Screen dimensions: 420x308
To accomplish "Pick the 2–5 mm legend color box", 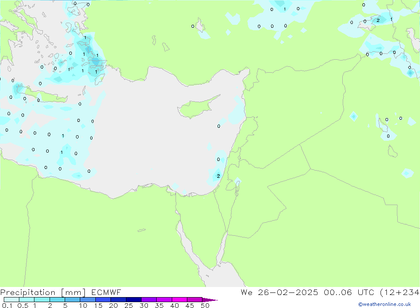I will click(x=57, y=300).
